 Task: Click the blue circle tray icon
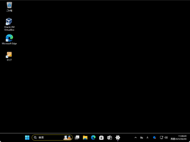(154, 138)
